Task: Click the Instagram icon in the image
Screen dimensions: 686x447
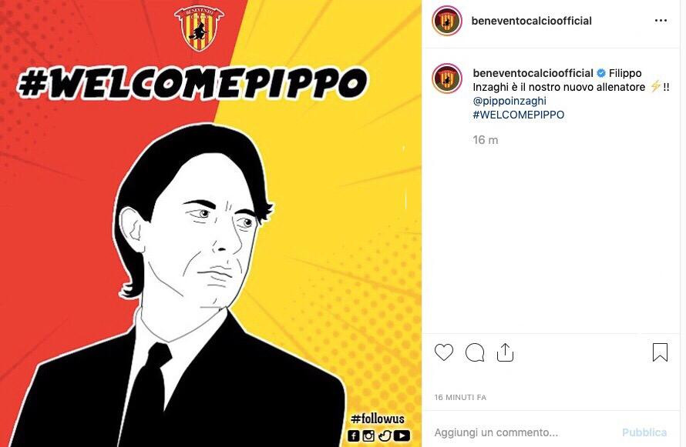Action: point(368,435)
